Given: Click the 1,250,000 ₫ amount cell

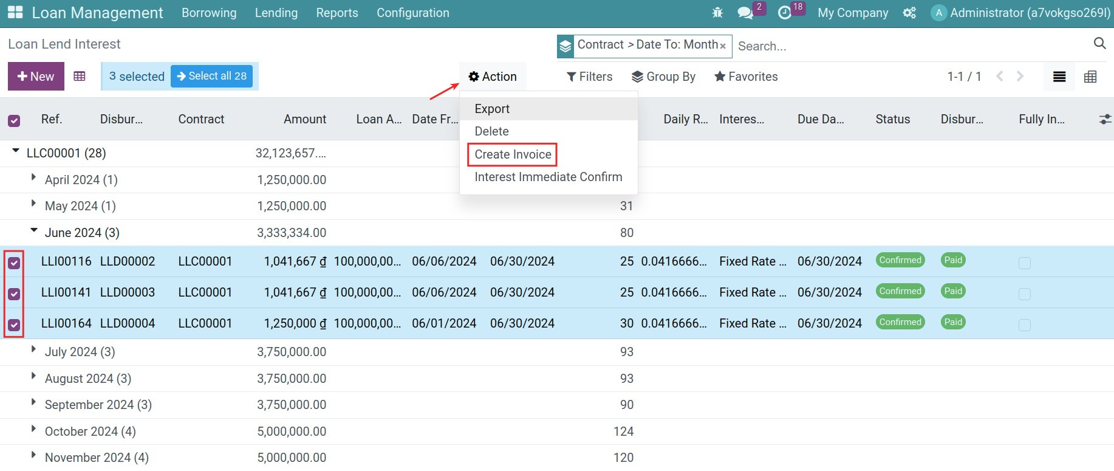Looking at the screenshot, I should (x=295, y=323).
